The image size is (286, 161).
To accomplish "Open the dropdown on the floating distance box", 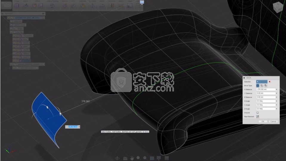I will coord(79,127).
